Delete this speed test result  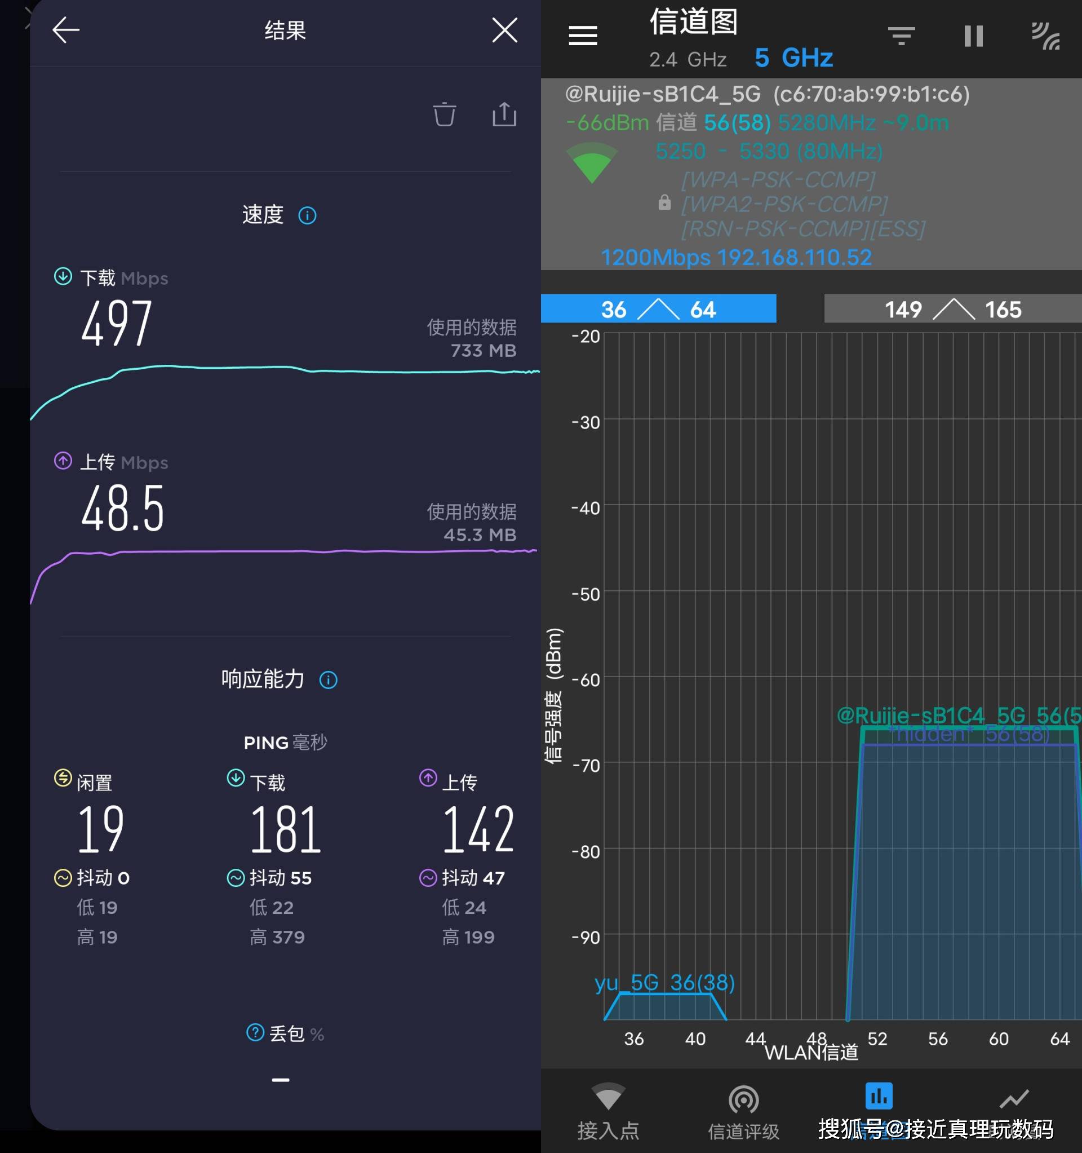(444, 114)
